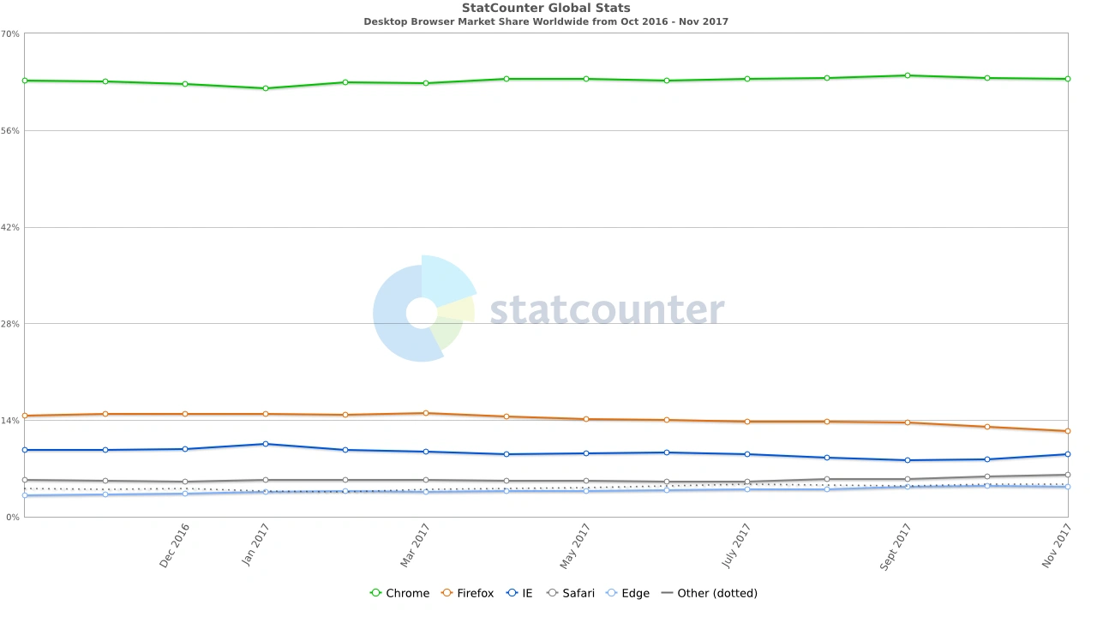
Task: Hide the IE series via legend
Action: coord(519,593)
